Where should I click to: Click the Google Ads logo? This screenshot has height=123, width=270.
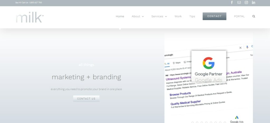tap(237, 120)
